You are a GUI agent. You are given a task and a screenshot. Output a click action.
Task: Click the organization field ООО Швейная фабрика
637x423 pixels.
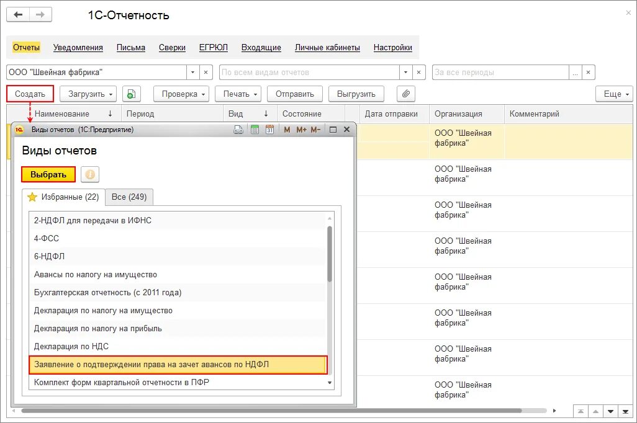(97, 73)
